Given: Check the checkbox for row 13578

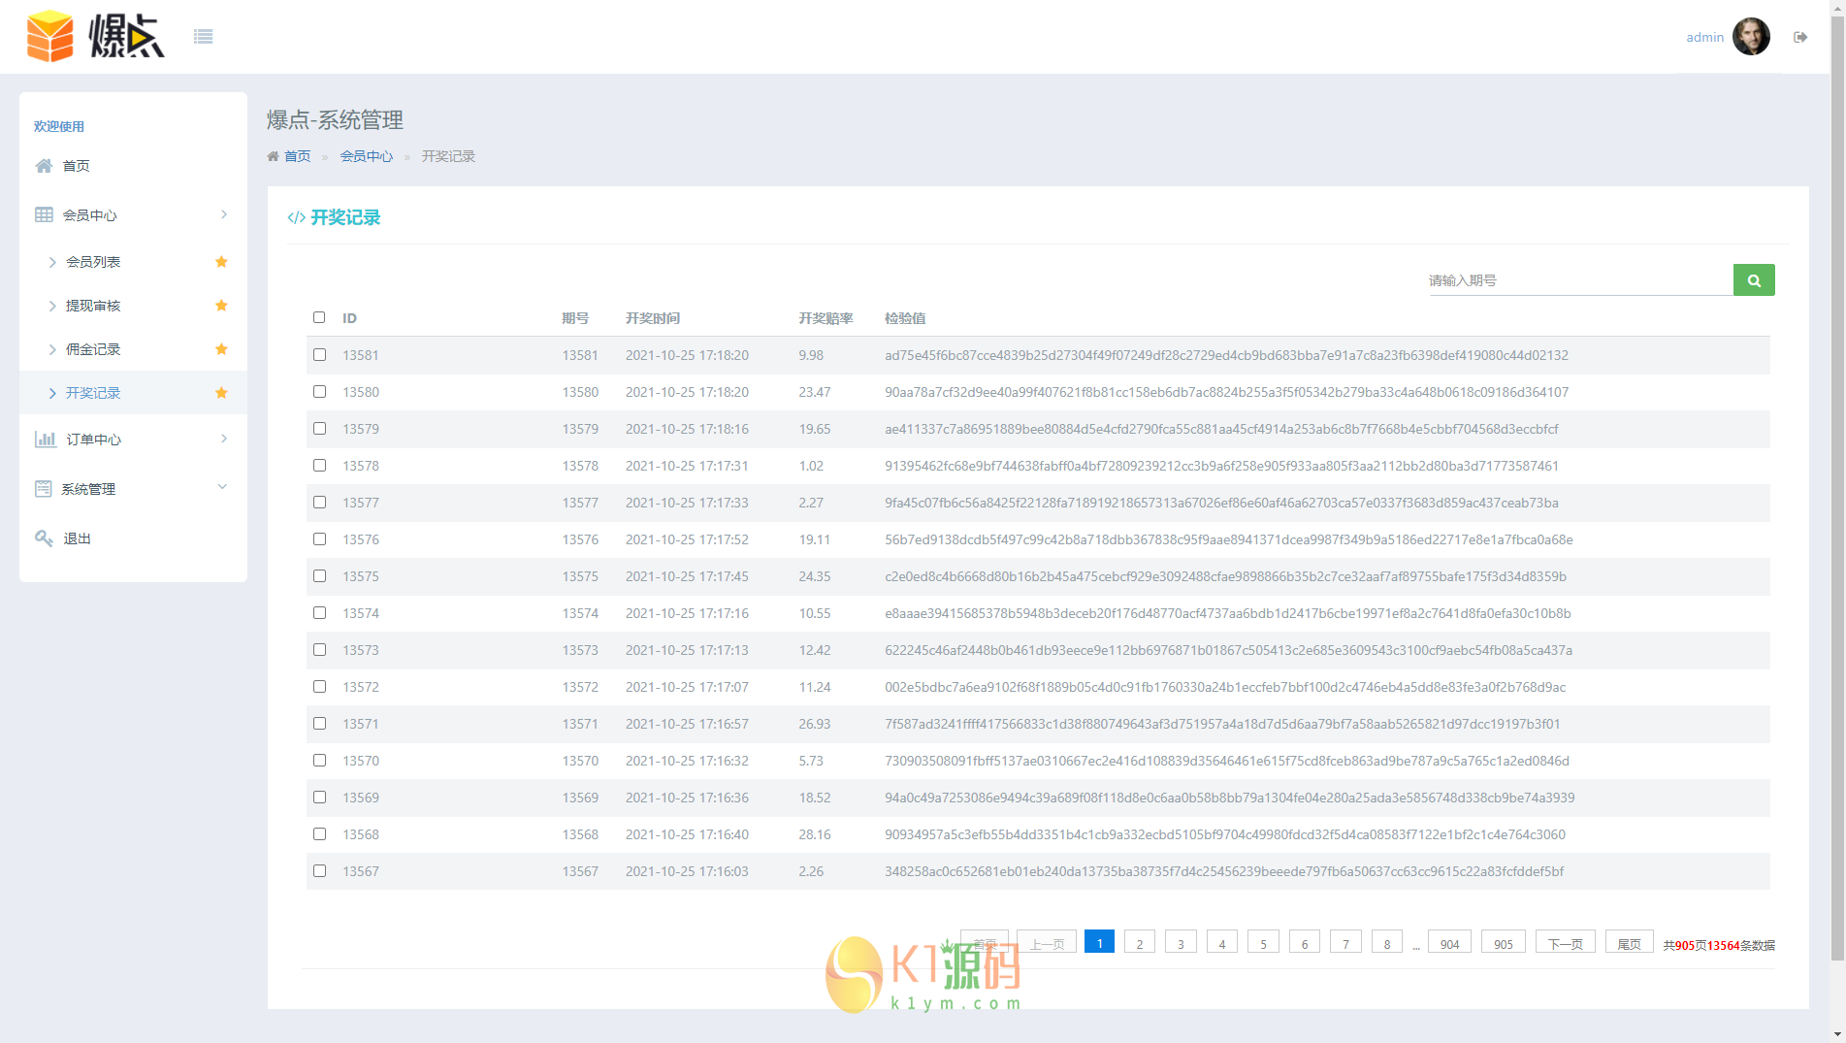Looking at the screenshot, I should click(319, 466).
